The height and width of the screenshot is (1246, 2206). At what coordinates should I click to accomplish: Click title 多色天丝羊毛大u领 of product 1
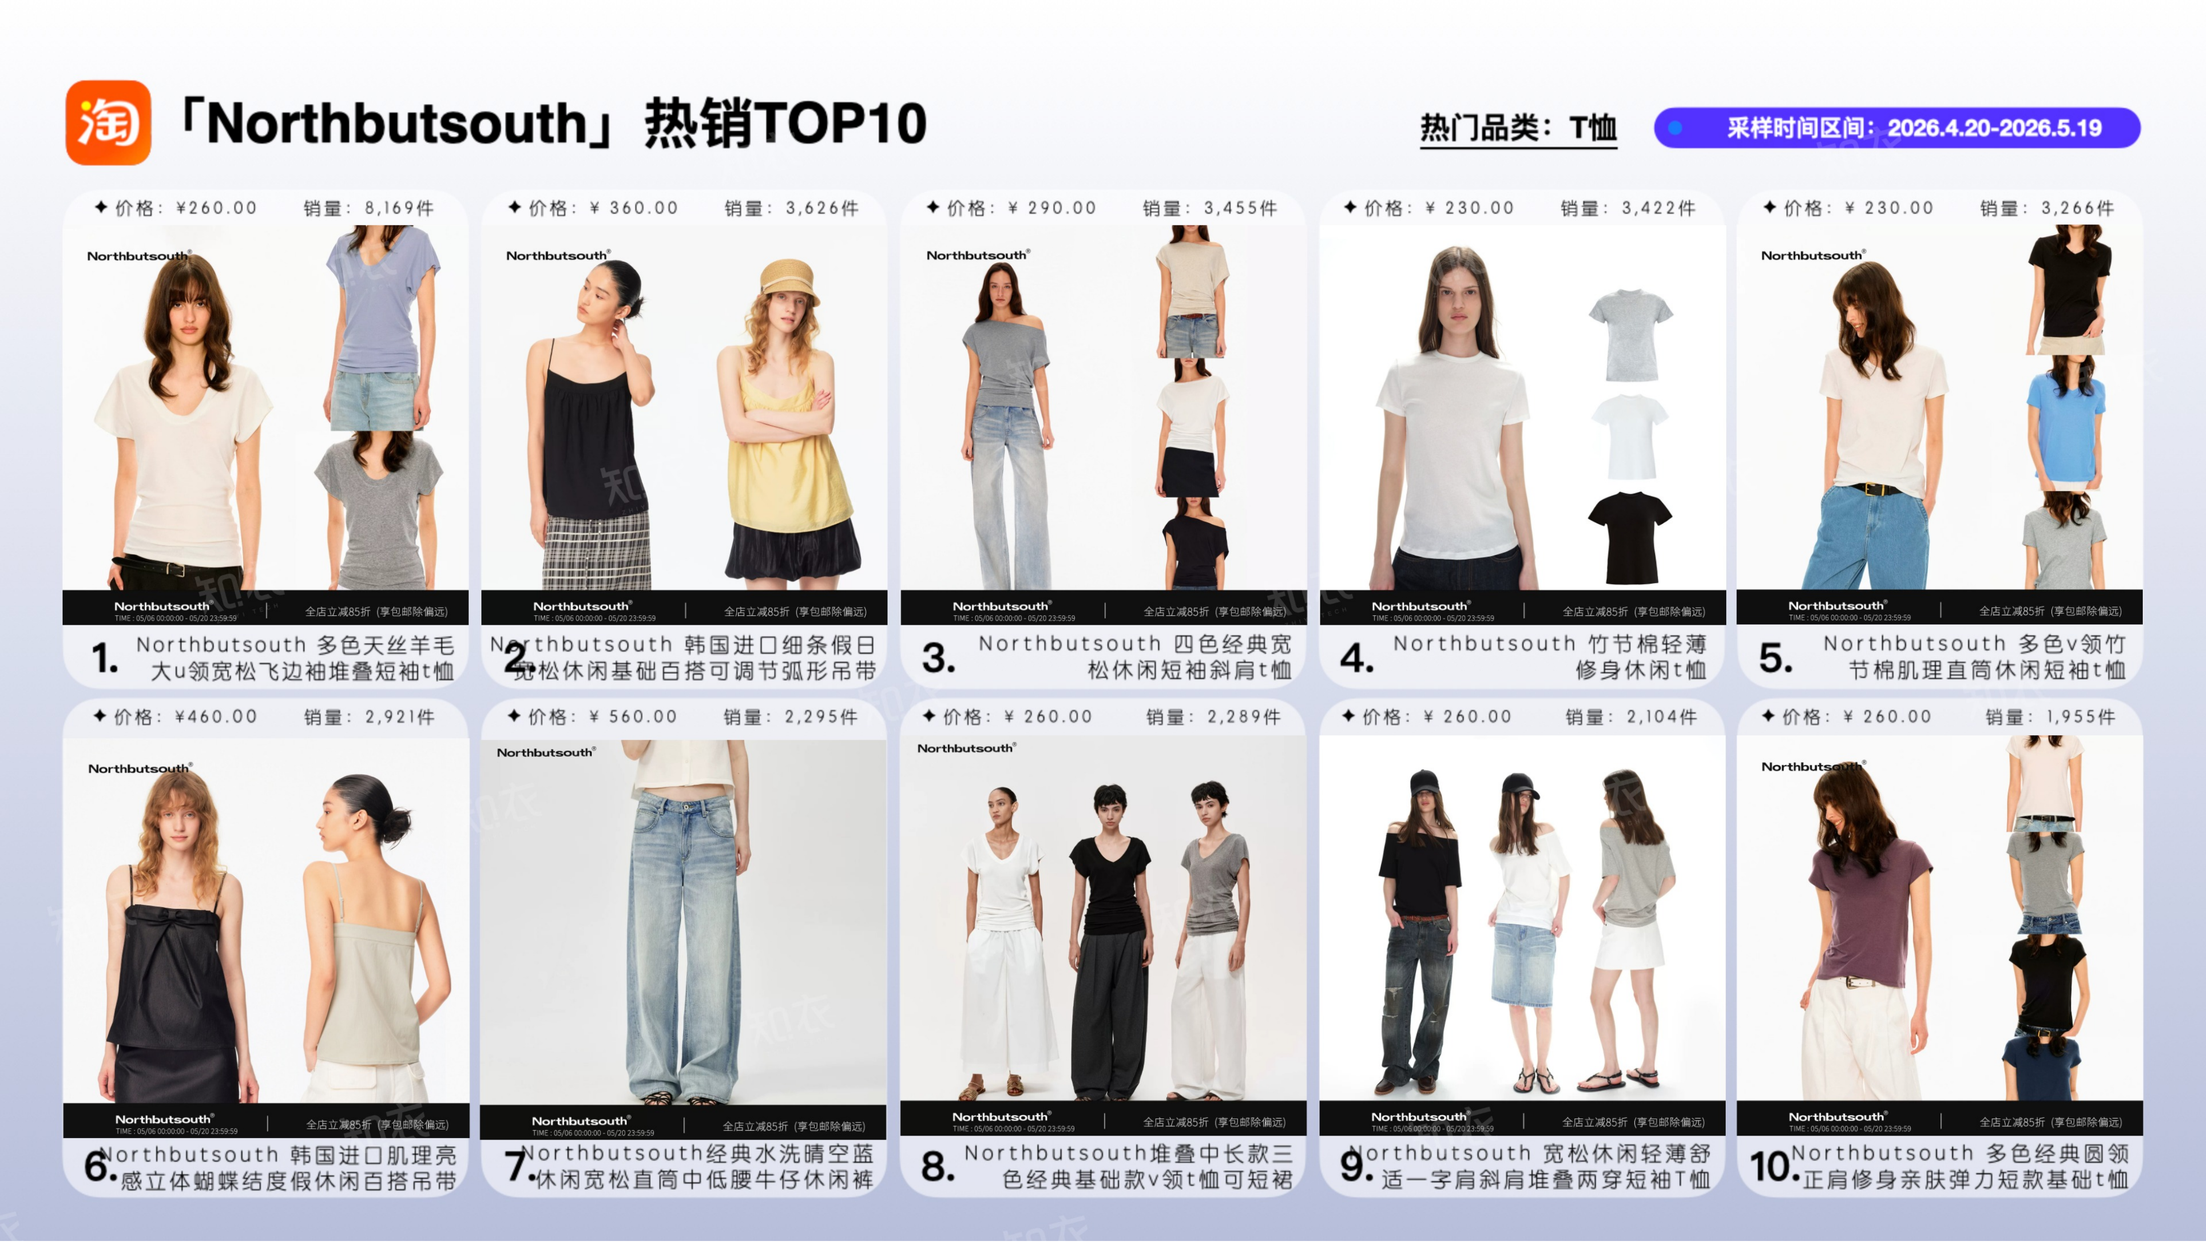296,658
